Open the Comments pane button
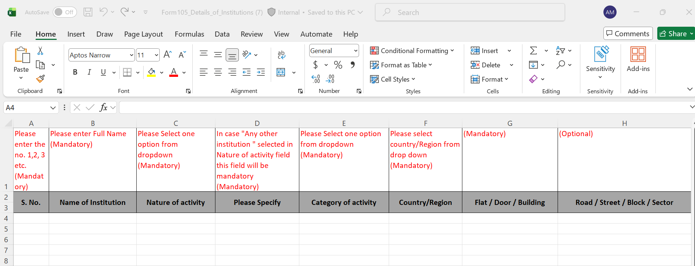The width and height of the screenshot is (695, 266). (628, 34)
